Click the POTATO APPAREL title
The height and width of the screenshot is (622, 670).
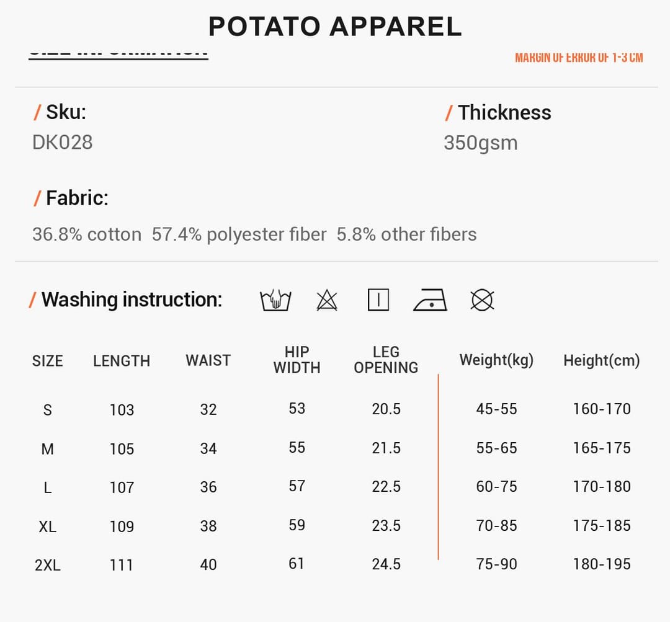(x=335, y=27)
